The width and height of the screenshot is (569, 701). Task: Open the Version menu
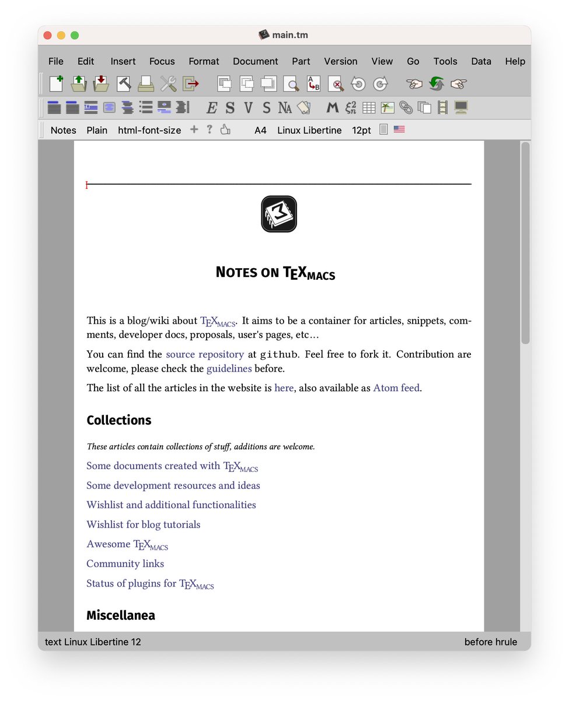coord(341,61)
